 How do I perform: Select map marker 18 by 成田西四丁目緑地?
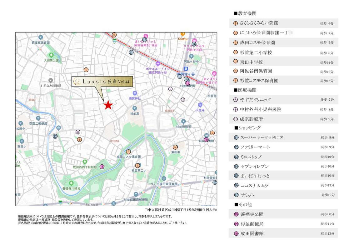(x=102, y=167)
